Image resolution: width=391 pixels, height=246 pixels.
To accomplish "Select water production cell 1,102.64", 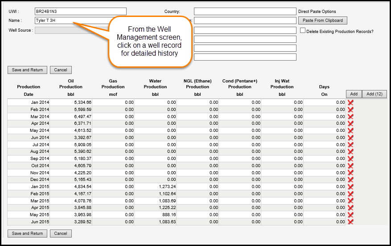I will (x=155, y=194).
